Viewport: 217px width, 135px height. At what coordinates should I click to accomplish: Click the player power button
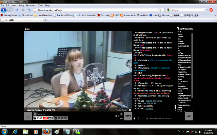(28, 116)
